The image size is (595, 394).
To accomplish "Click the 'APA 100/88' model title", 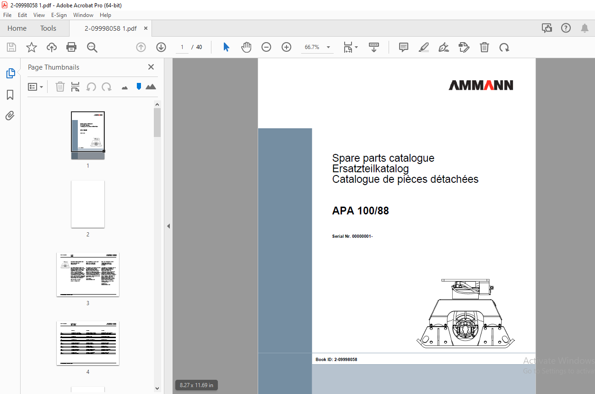I will pyautogui.click(x=361, y=211).
